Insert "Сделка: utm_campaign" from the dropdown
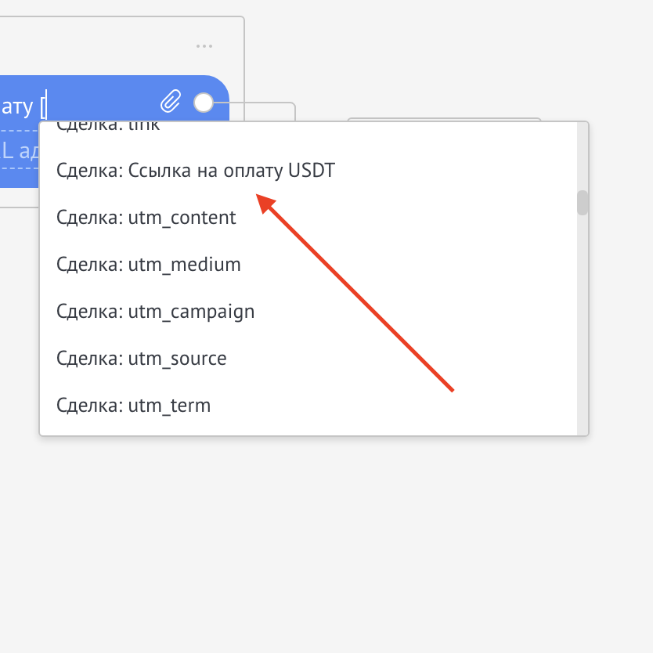The image size is (653, 653). pos(156,312)
